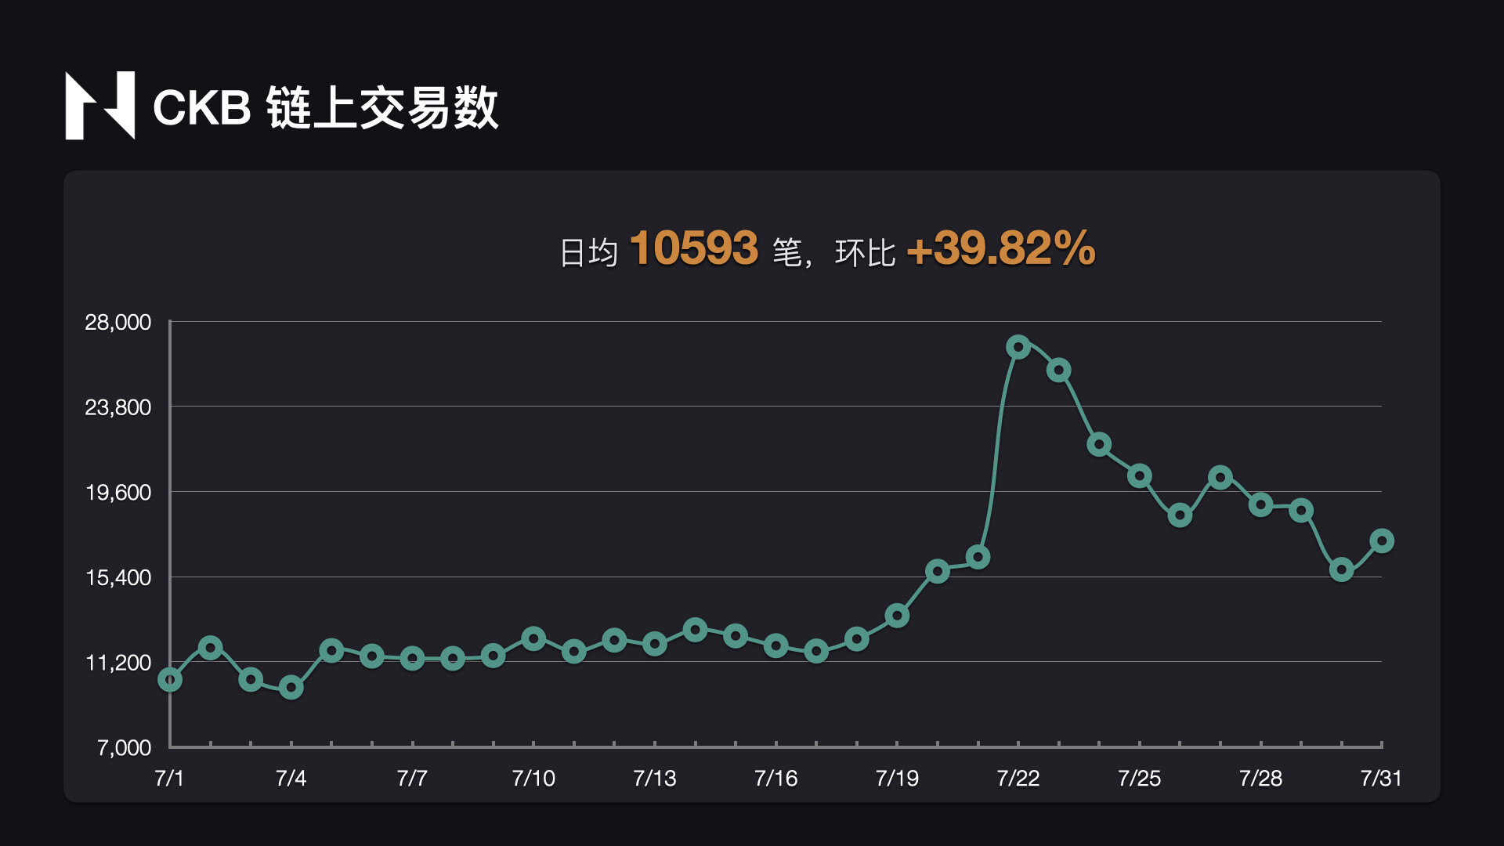Click the y-axis label 28,000

pyautogui.click(x=118, y=322)
